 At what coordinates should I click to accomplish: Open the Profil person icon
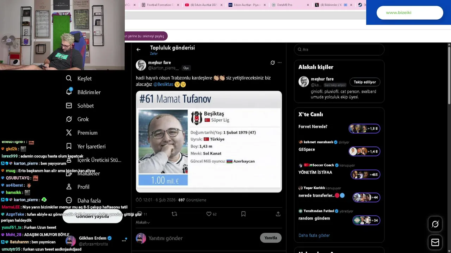pyautogui.click(x=69, y=187)
